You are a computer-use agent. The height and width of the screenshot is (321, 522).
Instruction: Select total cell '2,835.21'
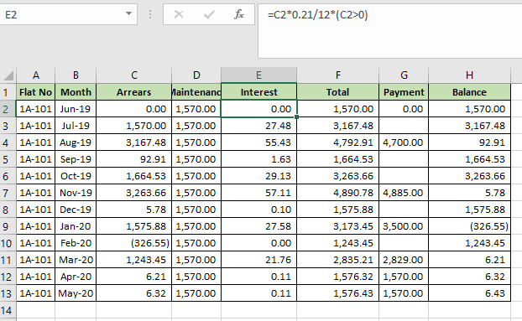[x=337, y=260]
